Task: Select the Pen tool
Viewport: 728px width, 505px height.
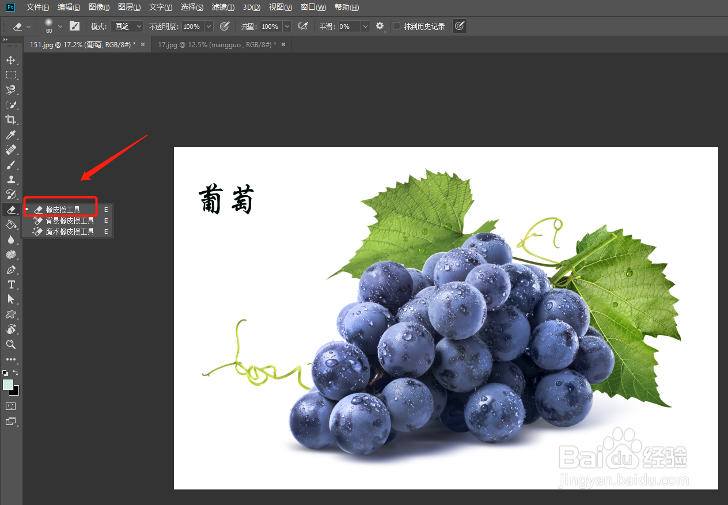Action: pyautogui.click(x=10, y=269)
